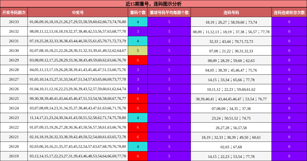Click winning numbers starting 08,09,11,12 for 26132
Screen dimensions: 307x161
pyautogui.click(x=78, y=31)
